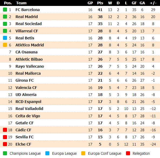160x158 pixels.
Task: Click the blue Europa League marker beside Real Betis
Action: tap(5, 38)
